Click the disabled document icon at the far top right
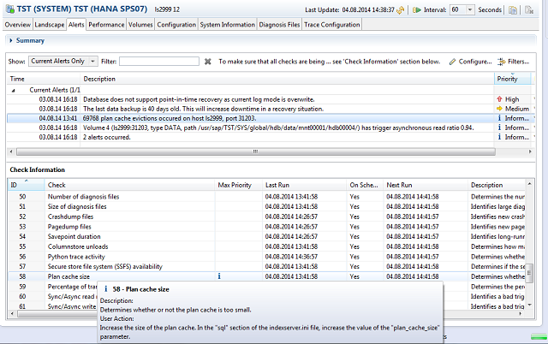548x344 pixels. (x=529, y=10)
